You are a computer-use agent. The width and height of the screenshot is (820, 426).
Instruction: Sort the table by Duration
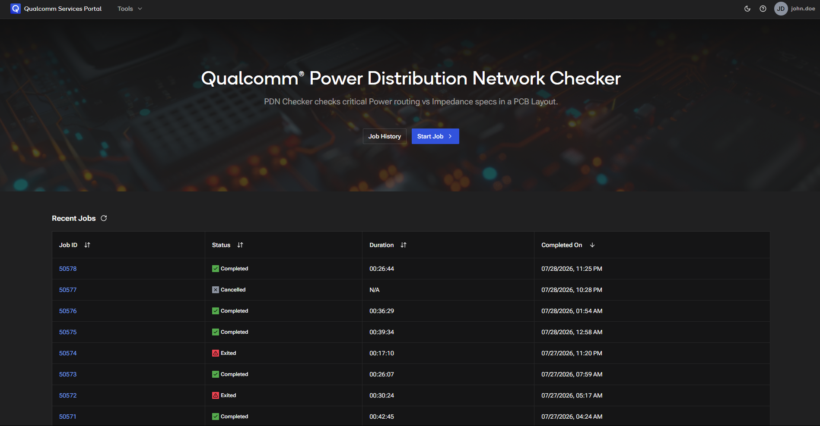click(x=404, y=245)
